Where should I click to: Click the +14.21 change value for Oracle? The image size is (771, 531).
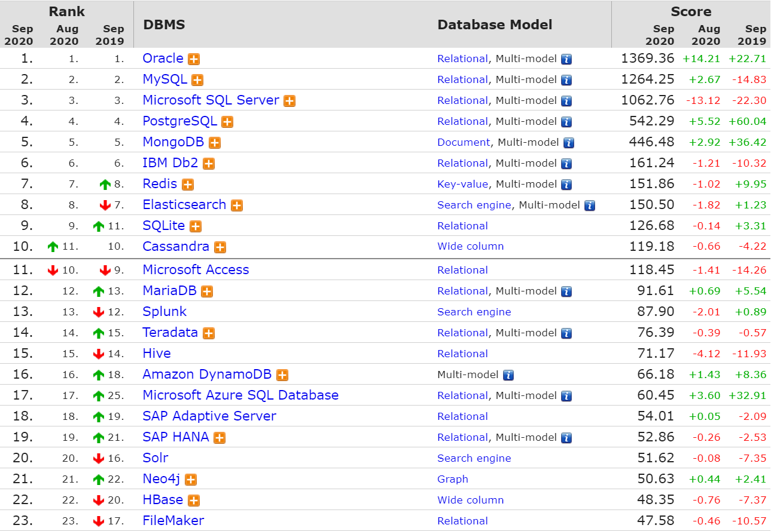point(702,59)
